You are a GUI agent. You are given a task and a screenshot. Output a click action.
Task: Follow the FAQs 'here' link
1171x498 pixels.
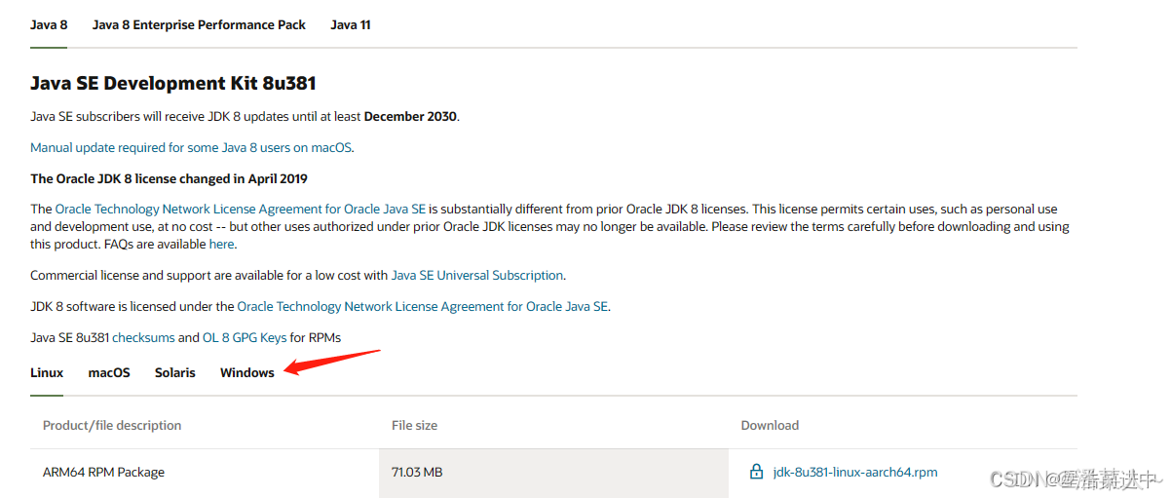[221, 244]
